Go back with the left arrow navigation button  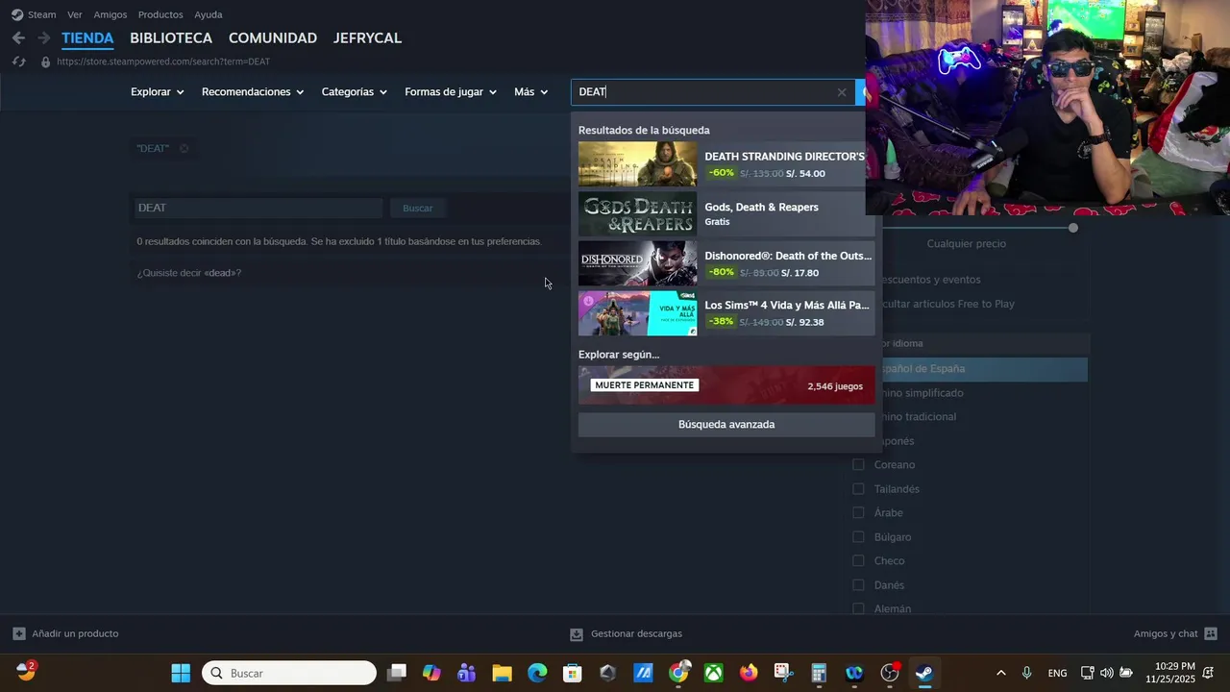[x=18, y=38]
